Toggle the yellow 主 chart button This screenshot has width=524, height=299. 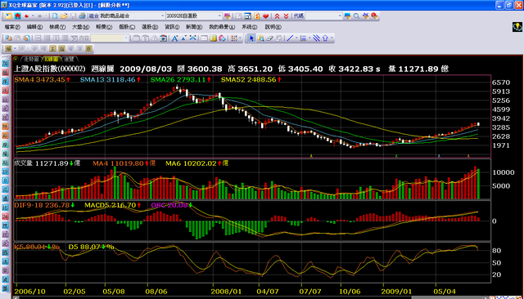pos(52,49)
